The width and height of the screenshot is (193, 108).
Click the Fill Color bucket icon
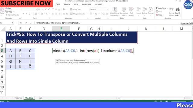pos(42,14)
